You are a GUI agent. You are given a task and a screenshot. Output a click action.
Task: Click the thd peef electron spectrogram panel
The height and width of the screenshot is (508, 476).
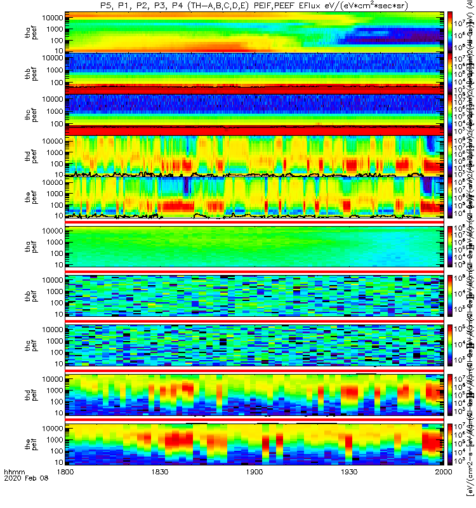pos(255,156)
